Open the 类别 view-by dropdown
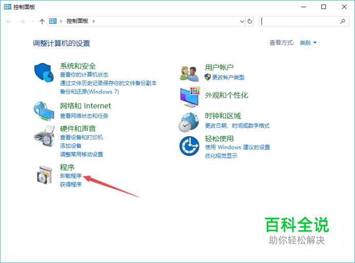355x263 pixels. [308, 43]
